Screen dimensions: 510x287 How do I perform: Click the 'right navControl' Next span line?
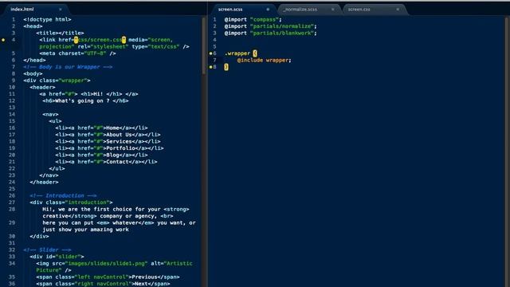tap(103, 284)
